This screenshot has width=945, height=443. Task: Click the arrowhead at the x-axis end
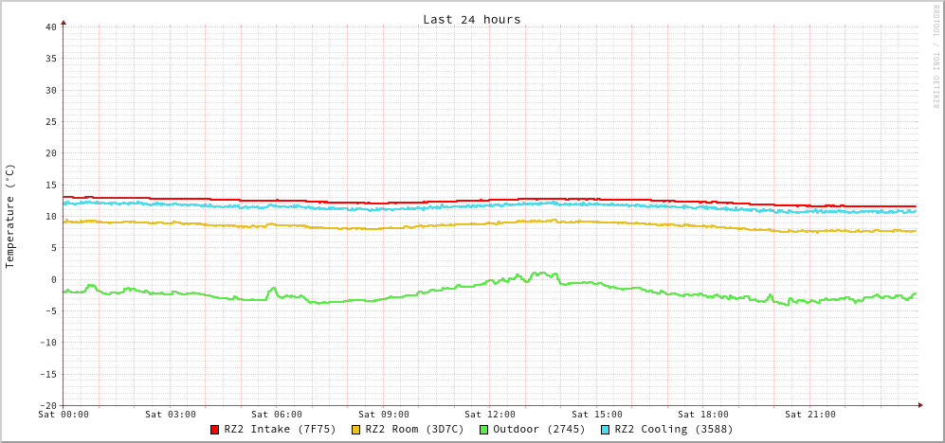[919, 405]
